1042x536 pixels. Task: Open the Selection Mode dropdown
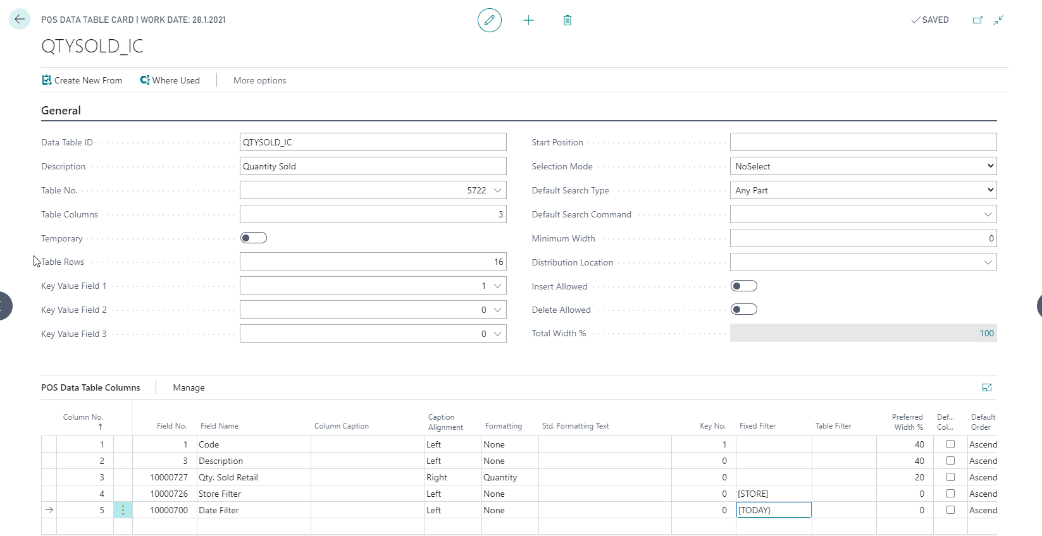pyautogui.click(x=863, y=166)
